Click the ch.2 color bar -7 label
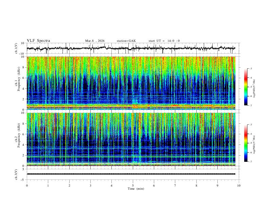 point(250,161)
